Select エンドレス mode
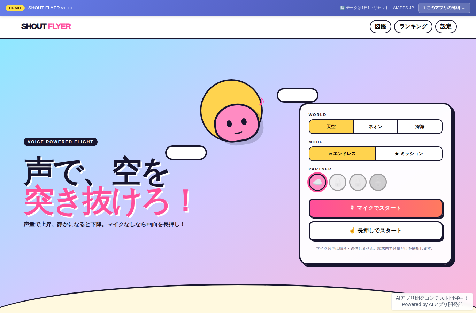Image resolution: width=476 pixels, height=313 pixels. click(x=342, y=154)
